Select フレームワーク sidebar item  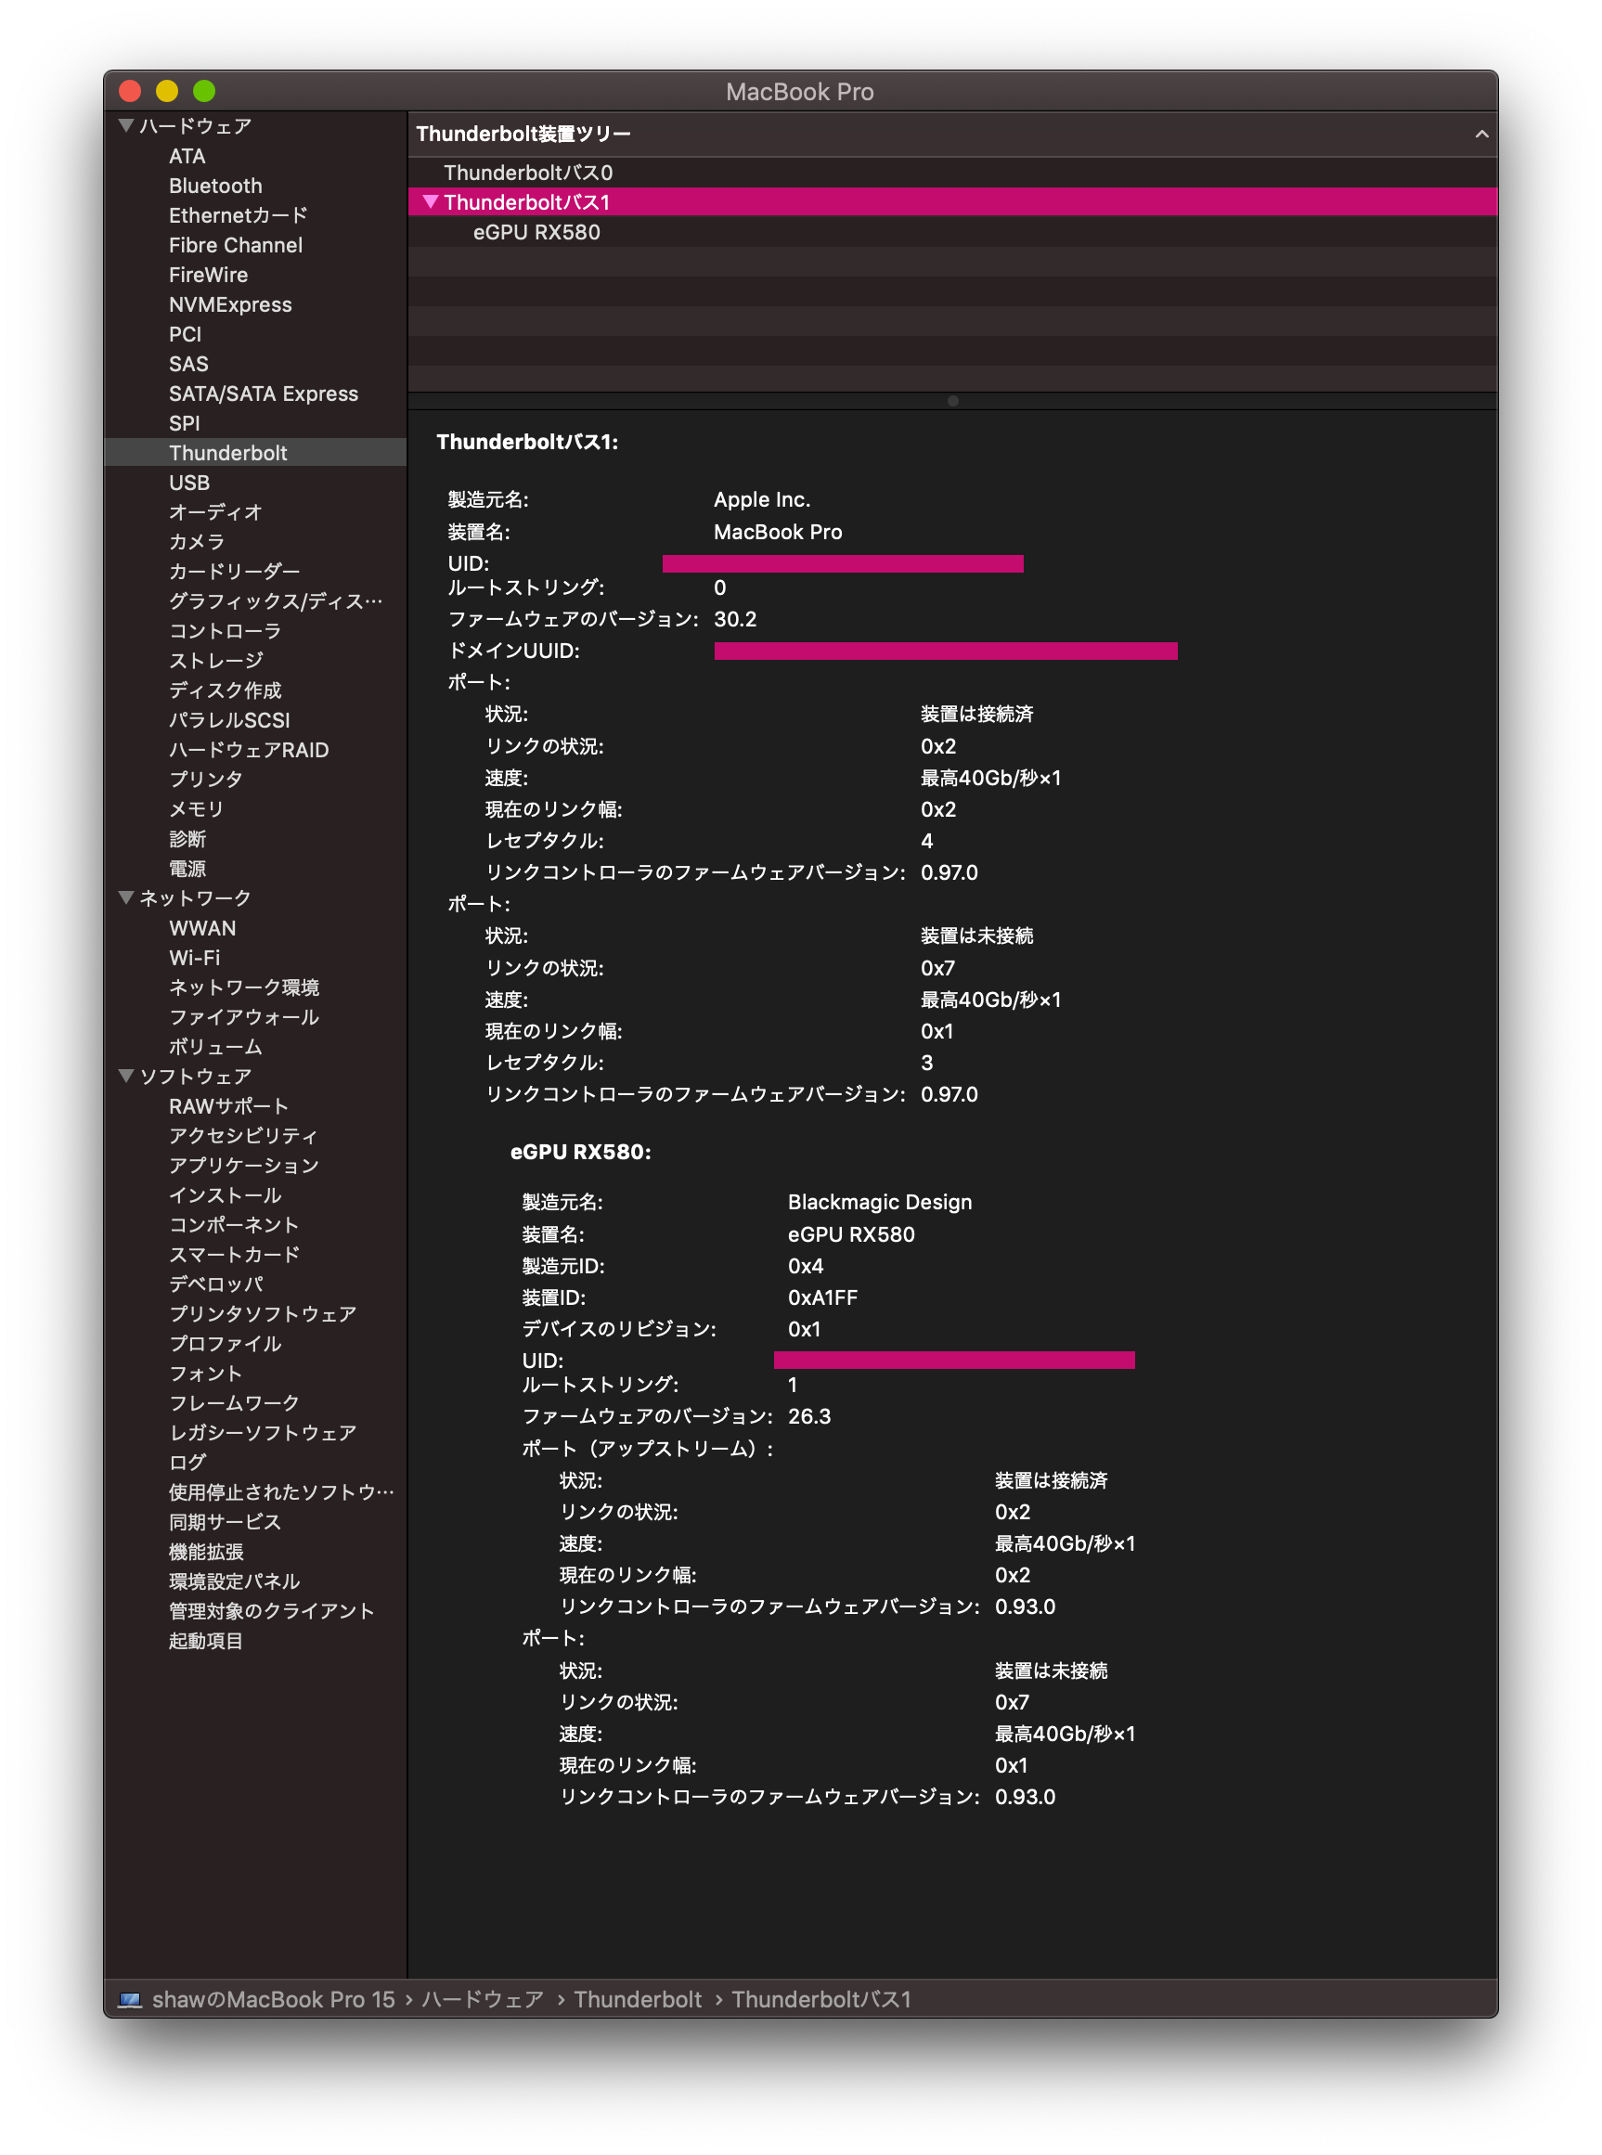click(x=234, y=1402)
